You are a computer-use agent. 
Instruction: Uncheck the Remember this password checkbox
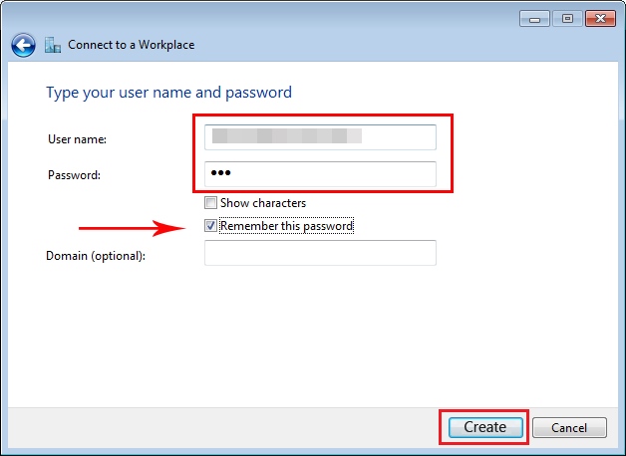[x=210, y=226]
